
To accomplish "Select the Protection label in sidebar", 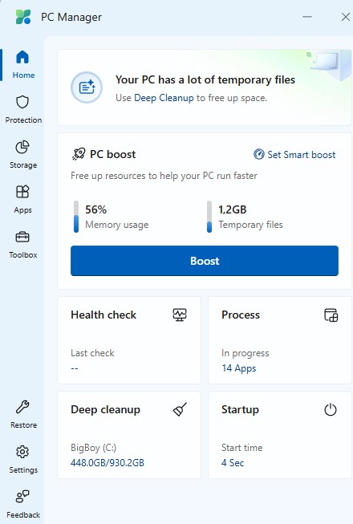I will (23, 120).
